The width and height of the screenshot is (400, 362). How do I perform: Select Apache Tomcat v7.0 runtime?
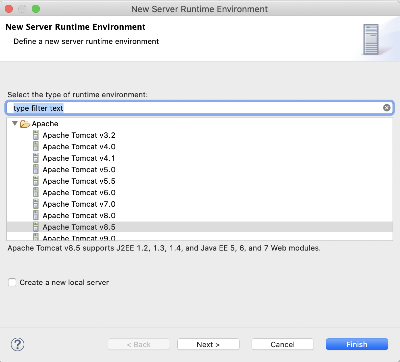coord(79,204)
